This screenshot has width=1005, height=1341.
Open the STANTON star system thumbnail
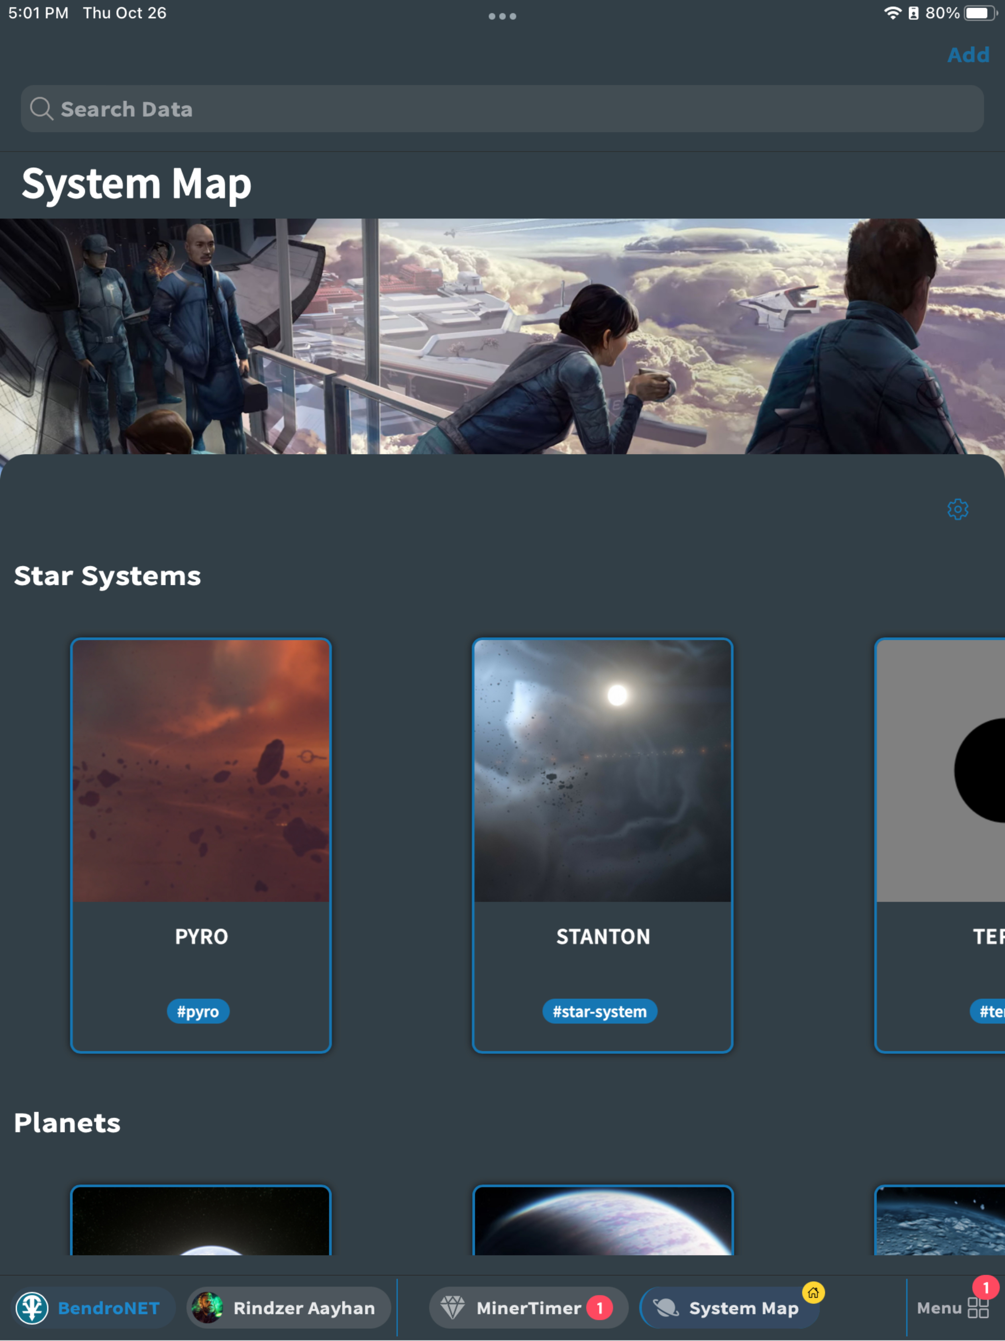tap(603, 771)
